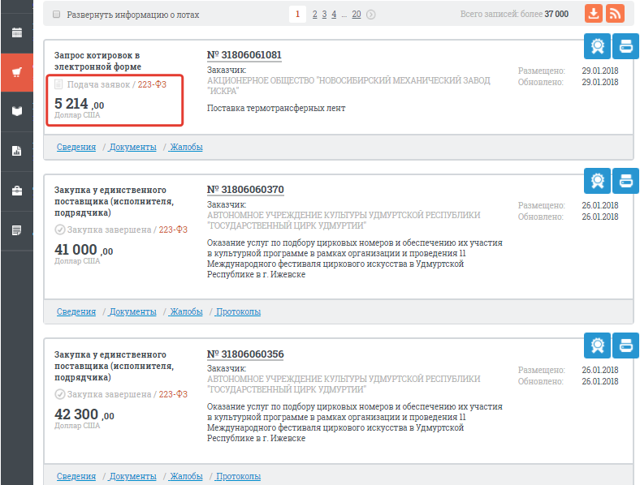Viewport: 640px width, 485px height.
Task: Click certificate badge icon for lot 31806061081
Action: (x=597, y=46)
